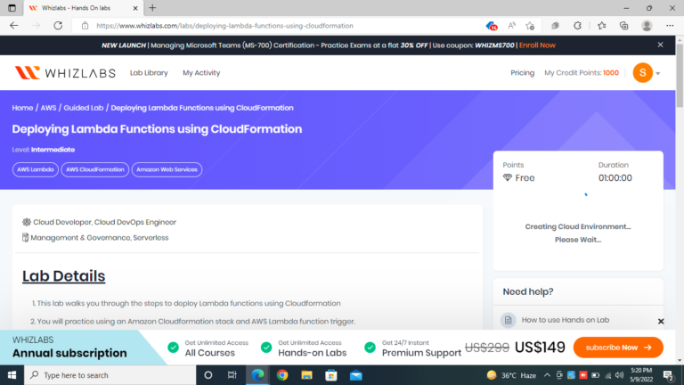Click the weather 36°C Haze widget
Viewport: 684px width, 385px height.
[511, 375]
